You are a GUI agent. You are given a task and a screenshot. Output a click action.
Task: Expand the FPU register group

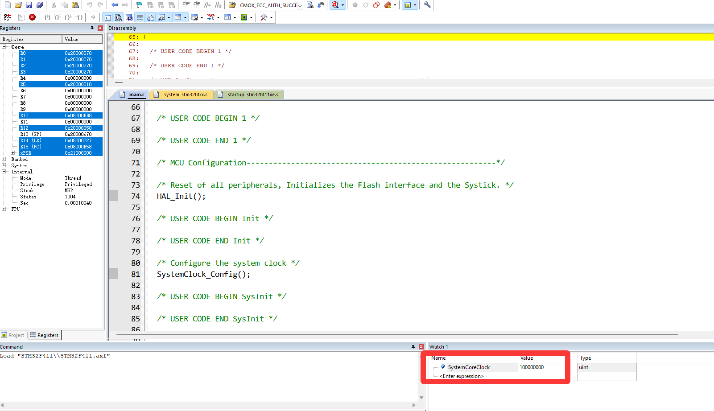pyautogui.click(x=4, y=209)
